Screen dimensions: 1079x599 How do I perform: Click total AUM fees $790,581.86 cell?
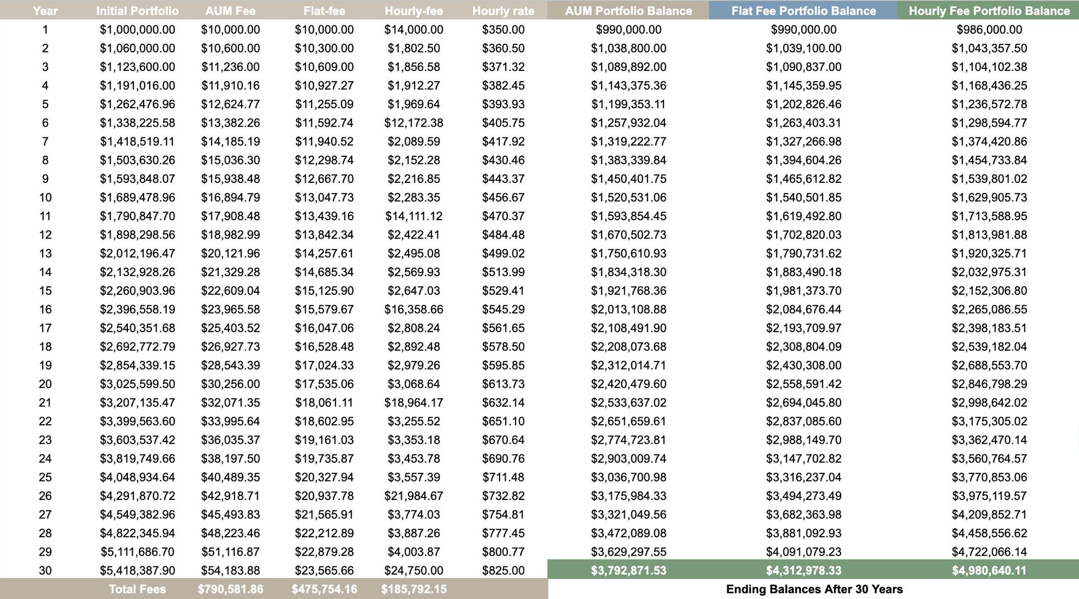coord(230,589)
